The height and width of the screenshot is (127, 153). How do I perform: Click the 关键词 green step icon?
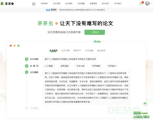(x=26, y=66)
